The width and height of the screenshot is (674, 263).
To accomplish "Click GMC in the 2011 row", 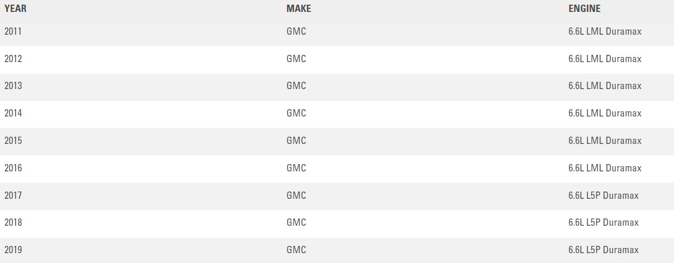I will point(296,32).
